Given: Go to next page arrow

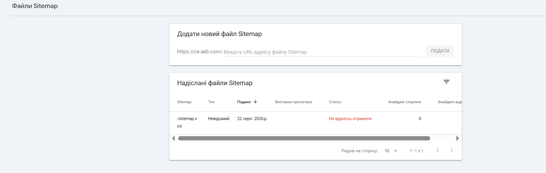Looking at the screenshot, I should [452, 150].
